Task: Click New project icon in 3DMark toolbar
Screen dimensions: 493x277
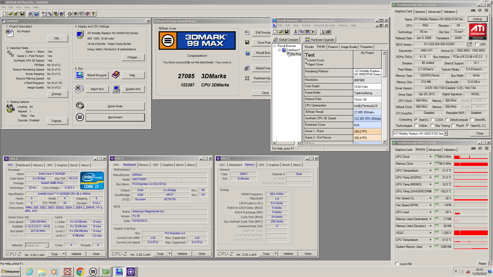Action: tap(5, 14)
